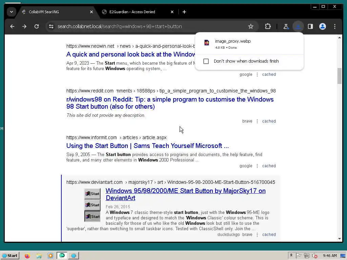Go forward in browser history
Viewport: 347px width, 260px height.
pyautogui.click(x=24, y=26)
